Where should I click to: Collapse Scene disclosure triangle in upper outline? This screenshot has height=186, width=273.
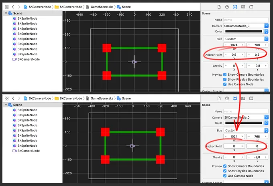[6, 13]
